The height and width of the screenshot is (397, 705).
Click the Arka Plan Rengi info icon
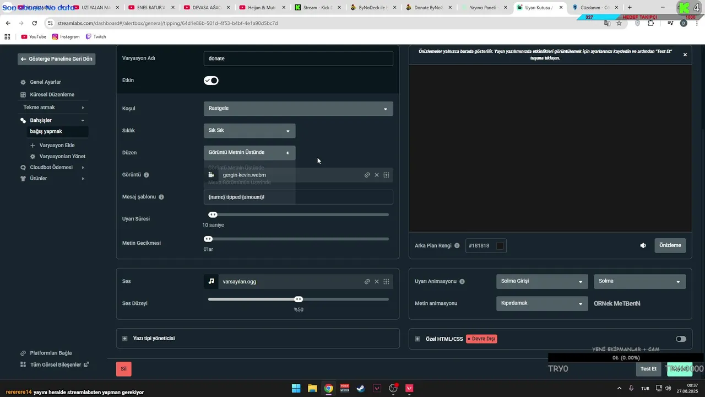457,245
